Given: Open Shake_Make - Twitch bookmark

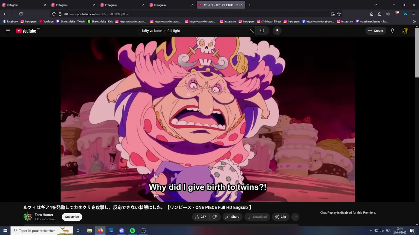Looking at the screenshot, I should [x=70, y=22].
